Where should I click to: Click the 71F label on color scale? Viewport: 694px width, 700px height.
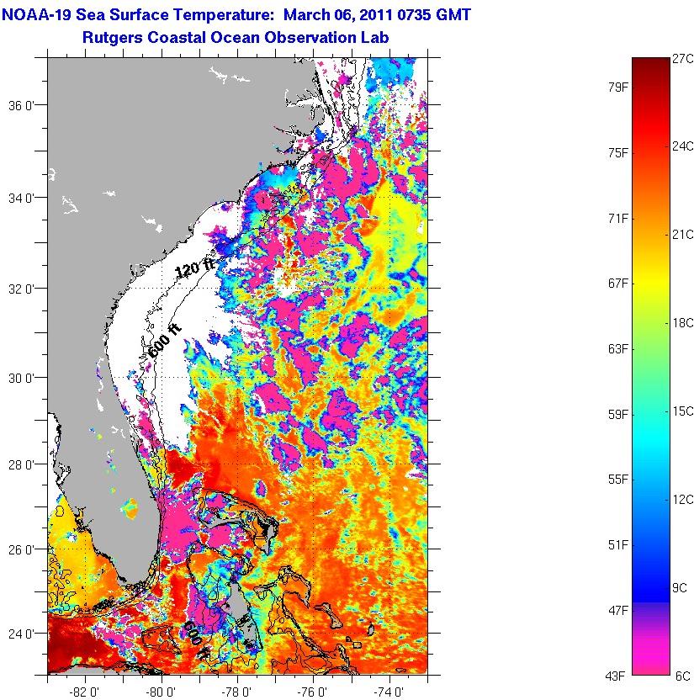tap(617, 218)
